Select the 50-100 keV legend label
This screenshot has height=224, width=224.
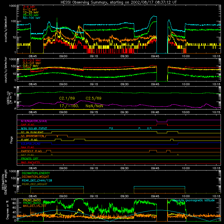pos(32,18)
